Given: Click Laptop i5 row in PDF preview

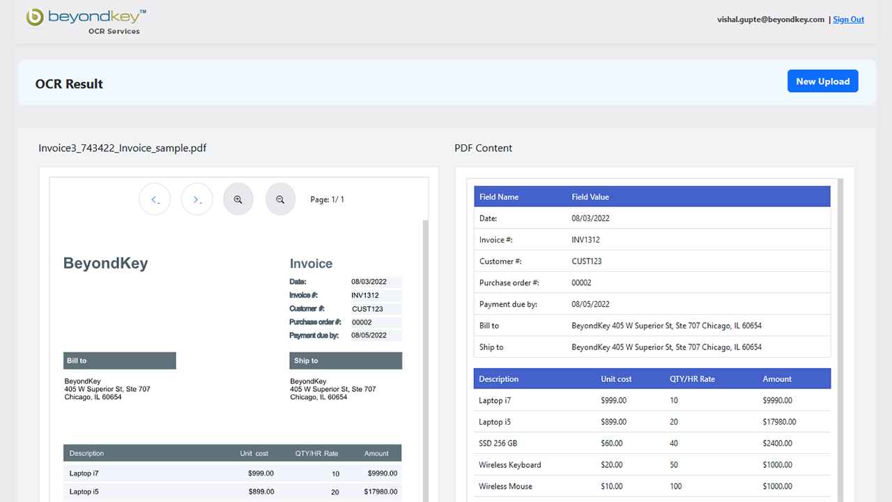Looking at the screenshot, I should click(233, 492).
